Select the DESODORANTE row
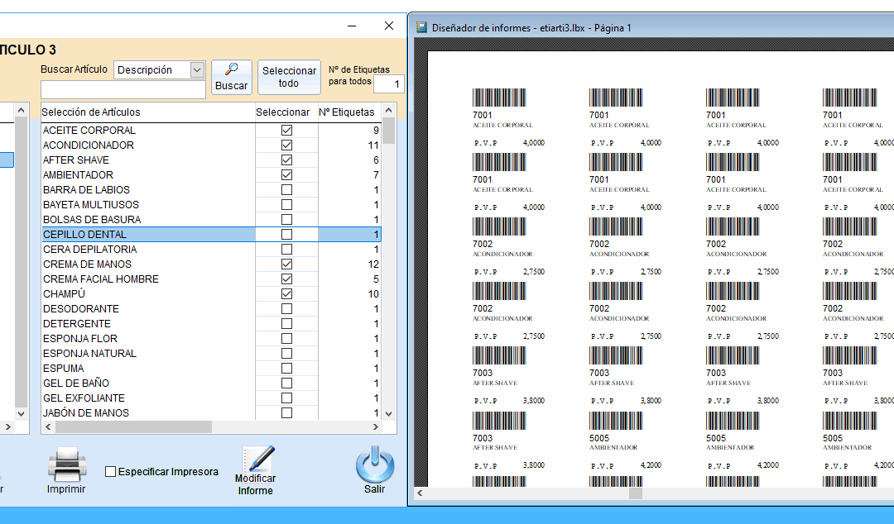This screenshot has width=894, height=524. (211, 309)
